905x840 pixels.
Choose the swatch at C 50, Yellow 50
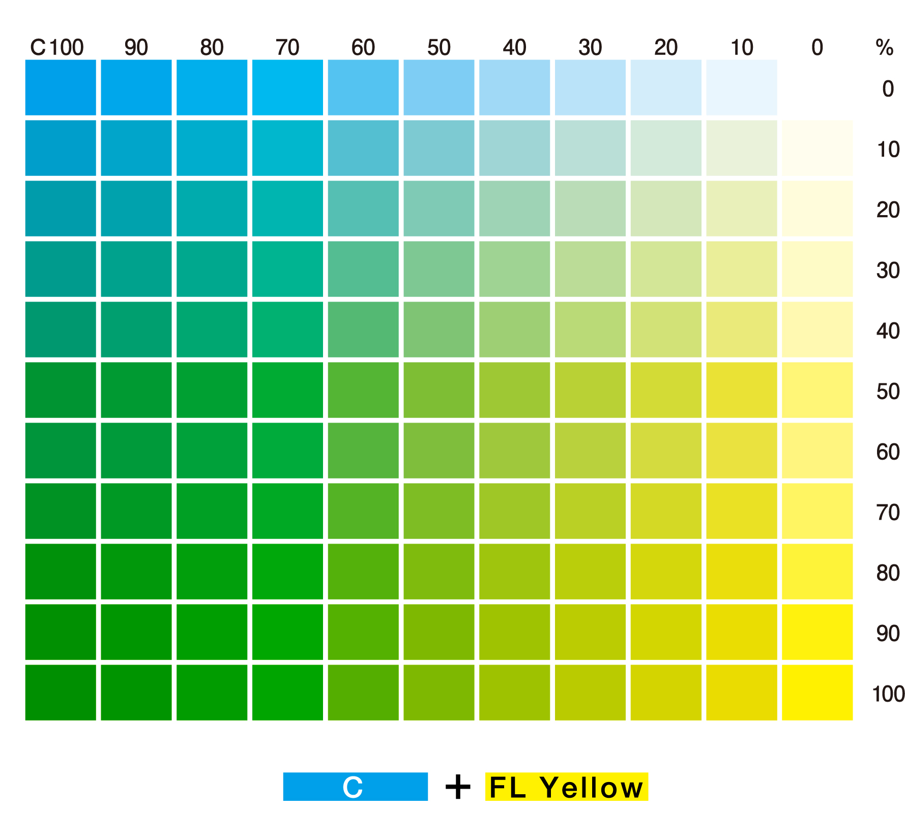[439, 390]
